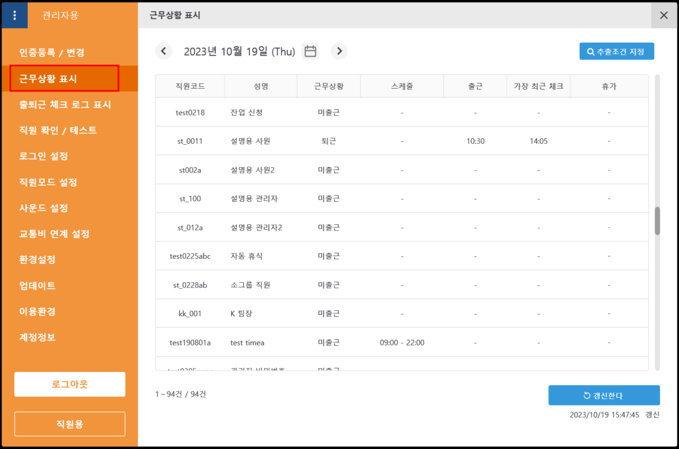
Task: Click the 로그아웃 button
Action: pos(70,384)
